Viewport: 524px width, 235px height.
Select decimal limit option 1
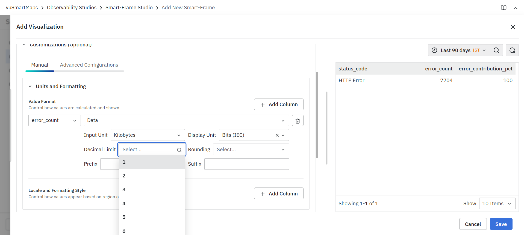click(x=152, y=162)
